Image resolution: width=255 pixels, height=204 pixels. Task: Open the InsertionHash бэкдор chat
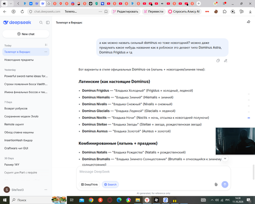pos(26,140)
